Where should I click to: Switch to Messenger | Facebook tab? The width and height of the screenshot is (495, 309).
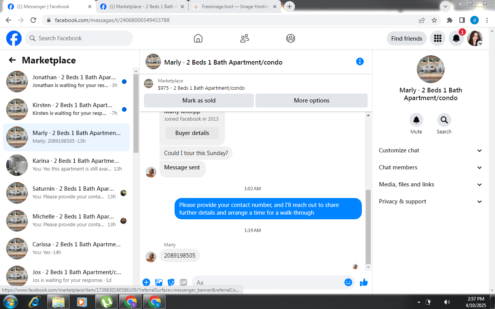[49, 7]
